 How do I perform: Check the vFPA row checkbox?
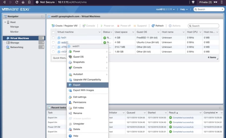click(x=53, y=47)
